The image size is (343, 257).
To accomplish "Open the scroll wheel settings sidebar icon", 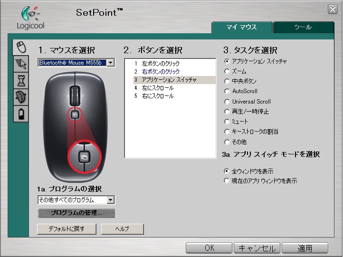I will coord(21,97).
